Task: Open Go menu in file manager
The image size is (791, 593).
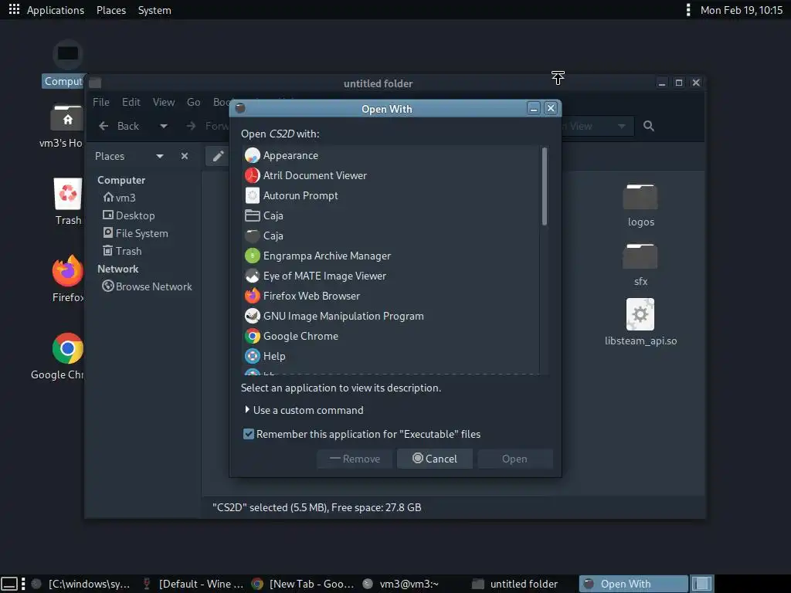Action: [x=194, y=103]
